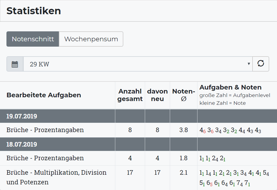
Task: Click the Statistiken heading
Action: pos(34,11)
